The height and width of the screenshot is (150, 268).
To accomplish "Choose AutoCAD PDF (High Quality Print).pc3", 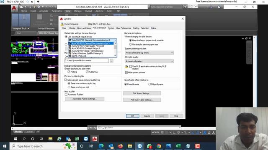I will (91, 46).
